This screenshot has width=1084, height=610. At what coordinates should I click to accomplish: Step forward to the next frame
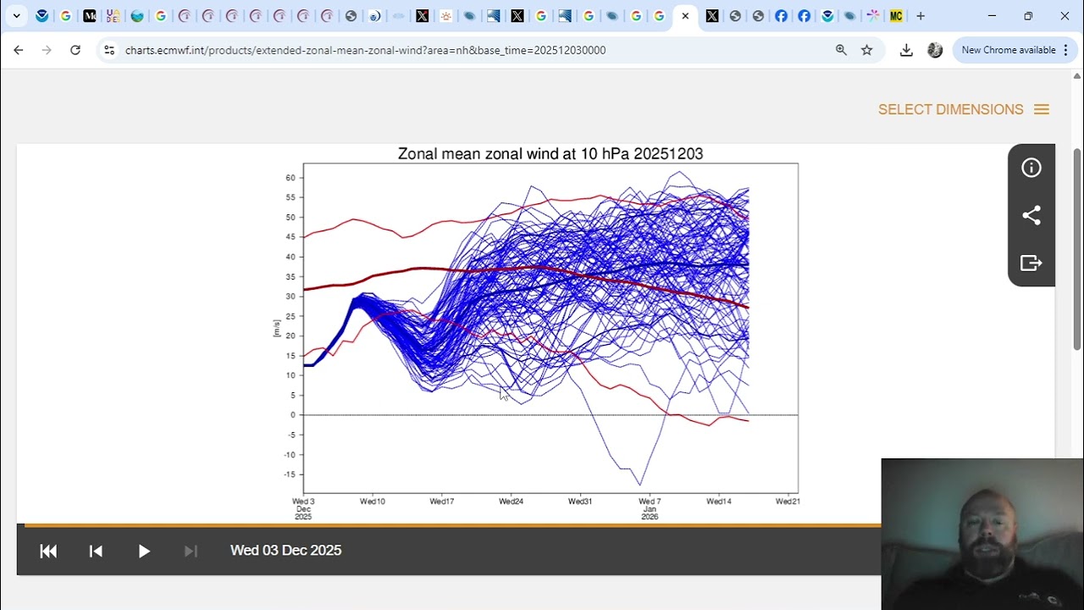tap(191, 551)
